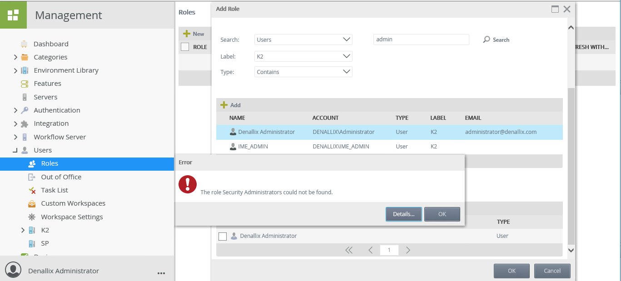Expand the K2 node under Users
Image resolution: width=621 pixels, height=281 pixels.
tap(23, 230)
